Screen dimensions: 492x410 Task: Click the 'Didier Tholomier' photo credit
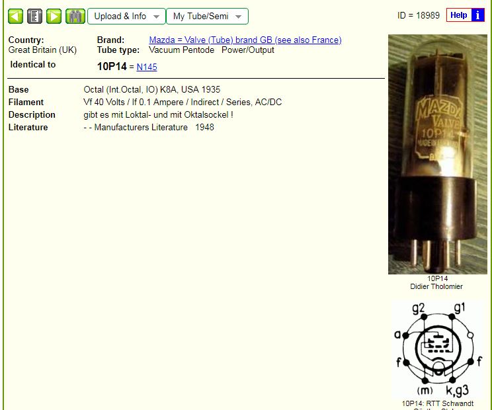[x=436, y=286]
